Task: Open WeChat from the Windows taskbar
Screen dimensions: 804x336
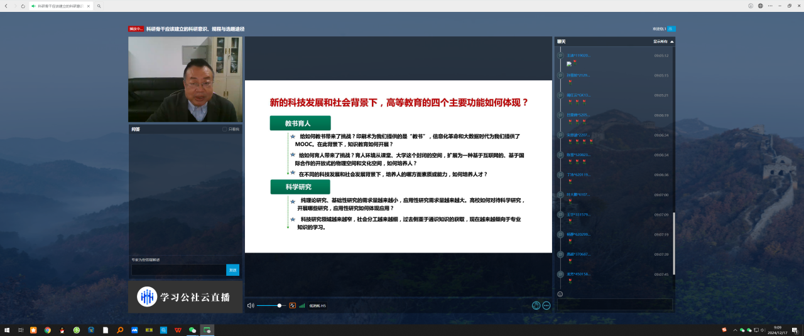Action: (x=192, y=330)
